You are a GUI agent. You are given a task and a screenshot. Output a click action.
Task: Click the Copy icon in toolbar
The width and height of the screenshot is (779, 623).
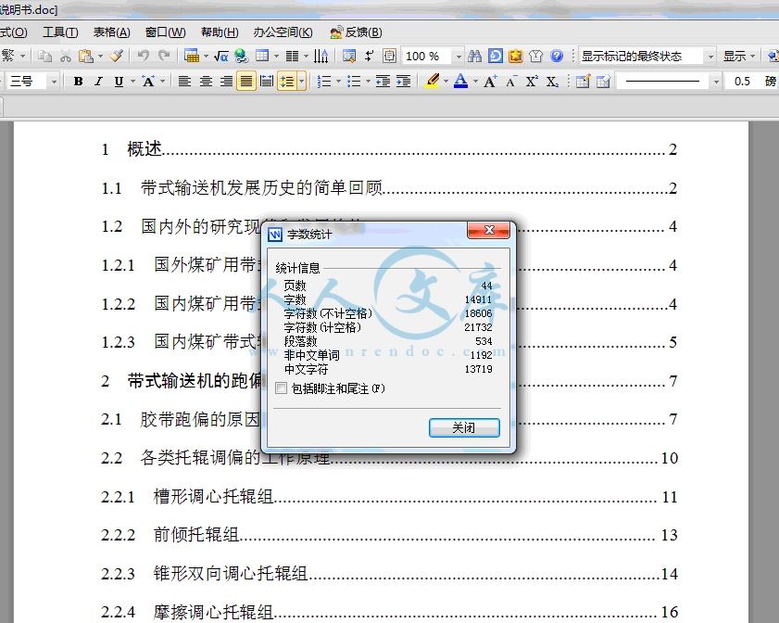[x=44, y=57]
